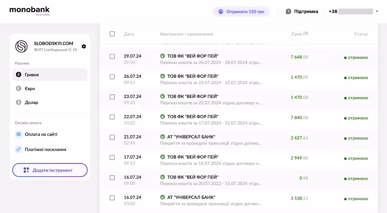Click the 2 627.62 amount
The height and width of the screenshot is (213, 387).
point(299,138)
